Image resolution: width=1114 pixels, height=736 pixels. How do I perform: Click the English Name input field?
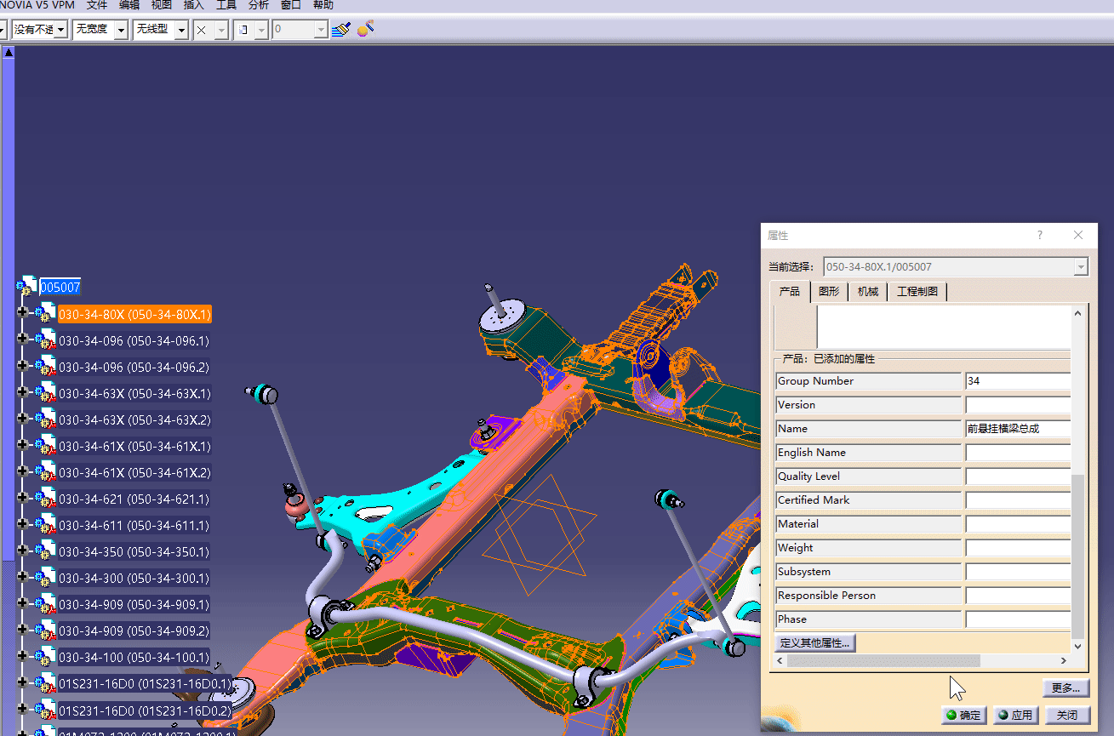point(1018,453)
